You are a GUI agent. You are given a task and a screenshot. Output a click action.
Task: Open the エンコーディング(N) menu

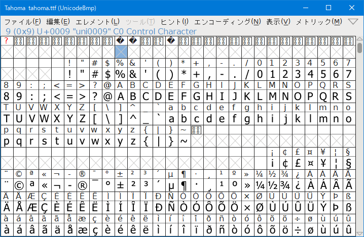point(227,22)
